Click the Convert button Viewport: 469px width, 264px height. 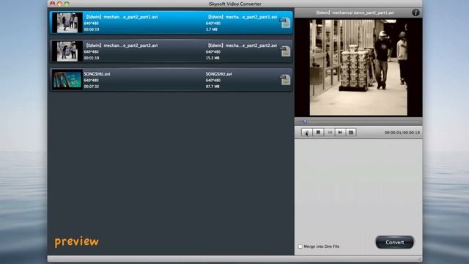click(x=394, y=242)
